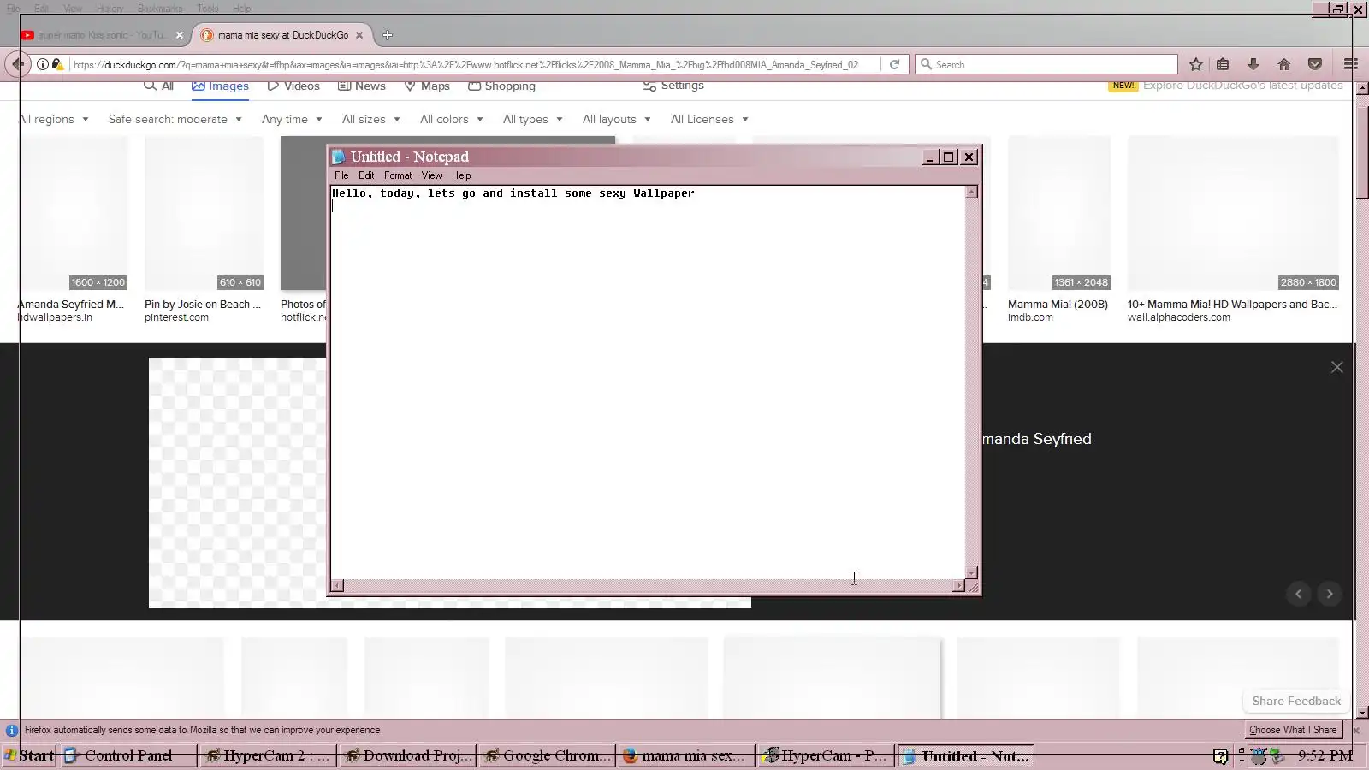Save page to Pocket icon

[x=1315, y=64]
